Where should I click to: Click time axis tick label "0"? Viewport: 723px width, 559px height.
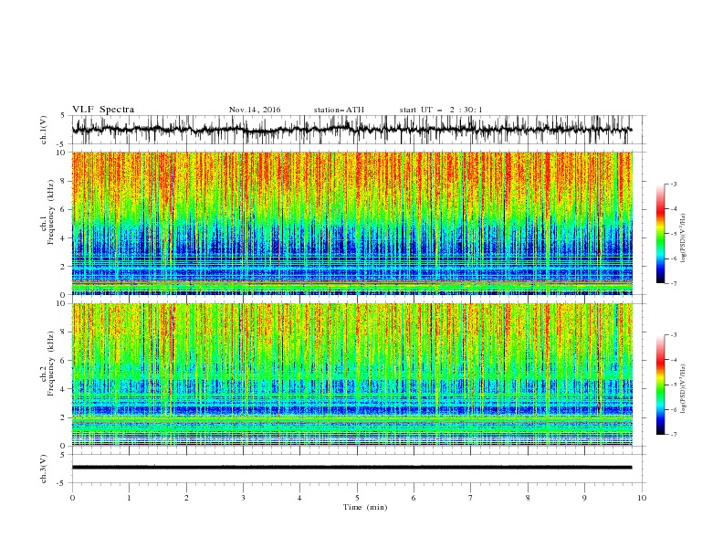click(x=72, y=498)
